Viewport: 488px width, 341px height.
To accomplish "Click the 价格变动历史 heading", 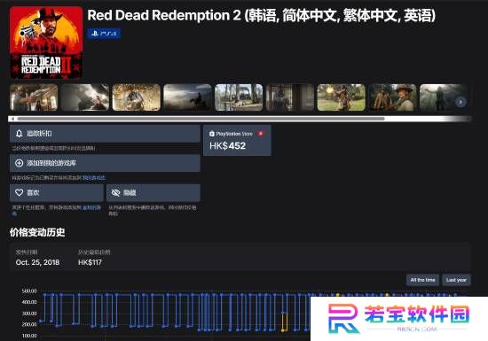I will 37,232.
